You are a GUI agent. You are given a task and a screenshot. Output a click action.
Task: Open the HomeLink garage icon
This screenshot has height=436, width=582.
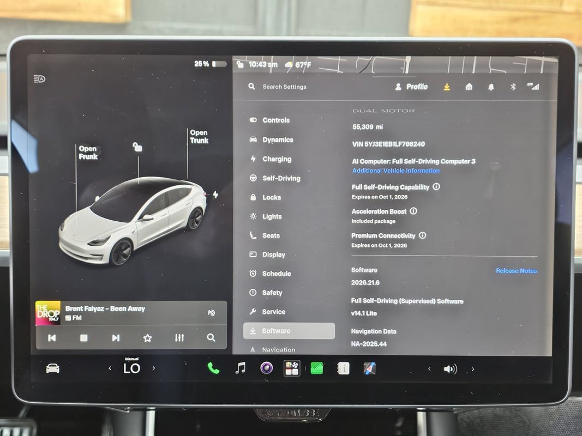click(x=469, y=87)
